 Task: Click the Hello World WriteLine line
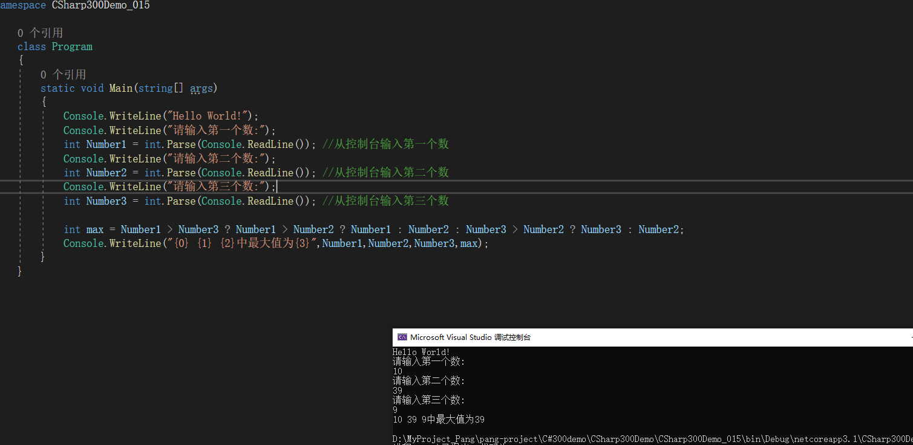pos(159,115)
